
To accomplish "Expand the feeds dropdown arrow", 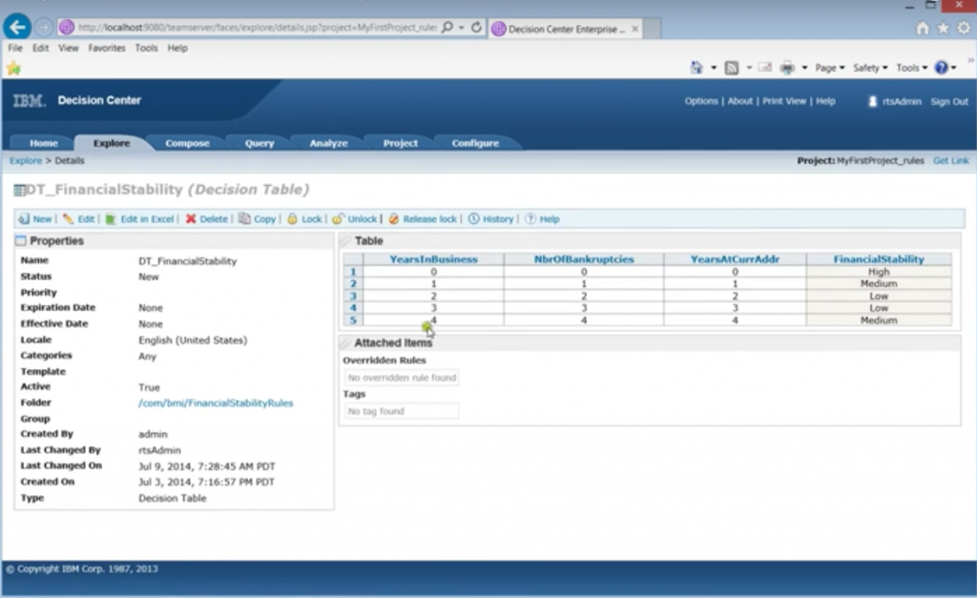I will tap(749, 68).
